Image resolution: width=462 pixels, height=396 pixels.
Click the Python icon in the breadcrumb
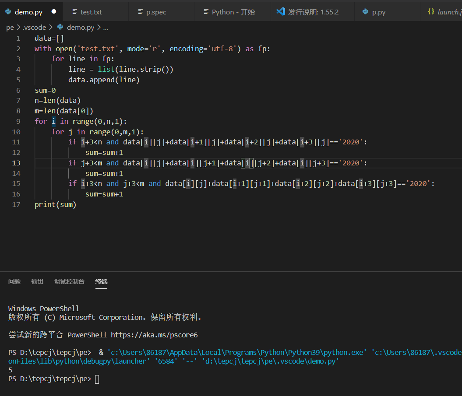(60, 27)
